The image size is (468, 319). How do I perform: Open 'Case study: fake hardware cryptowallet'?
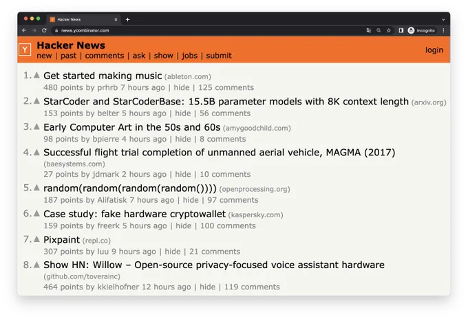(135, 214)
